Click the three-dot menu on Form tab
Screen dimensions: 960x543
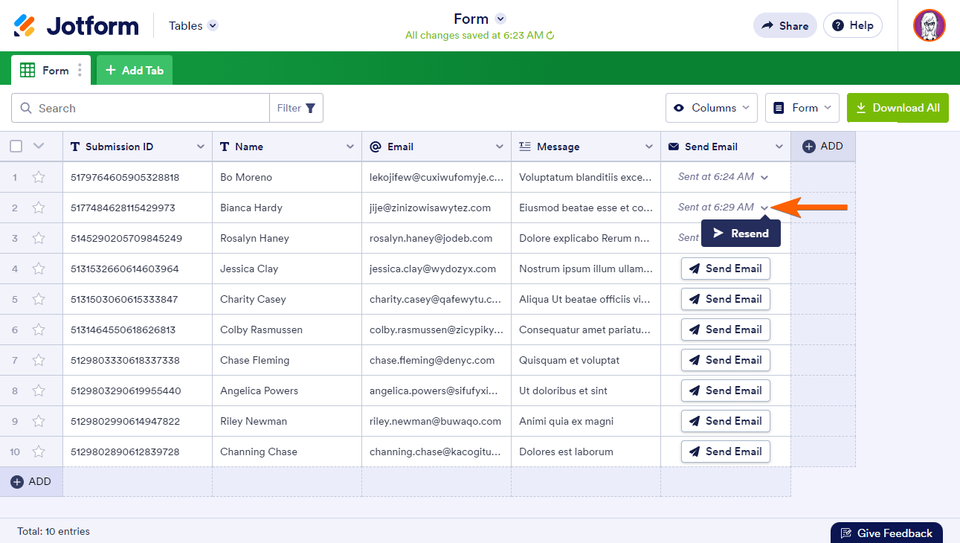tap(80, 71)
